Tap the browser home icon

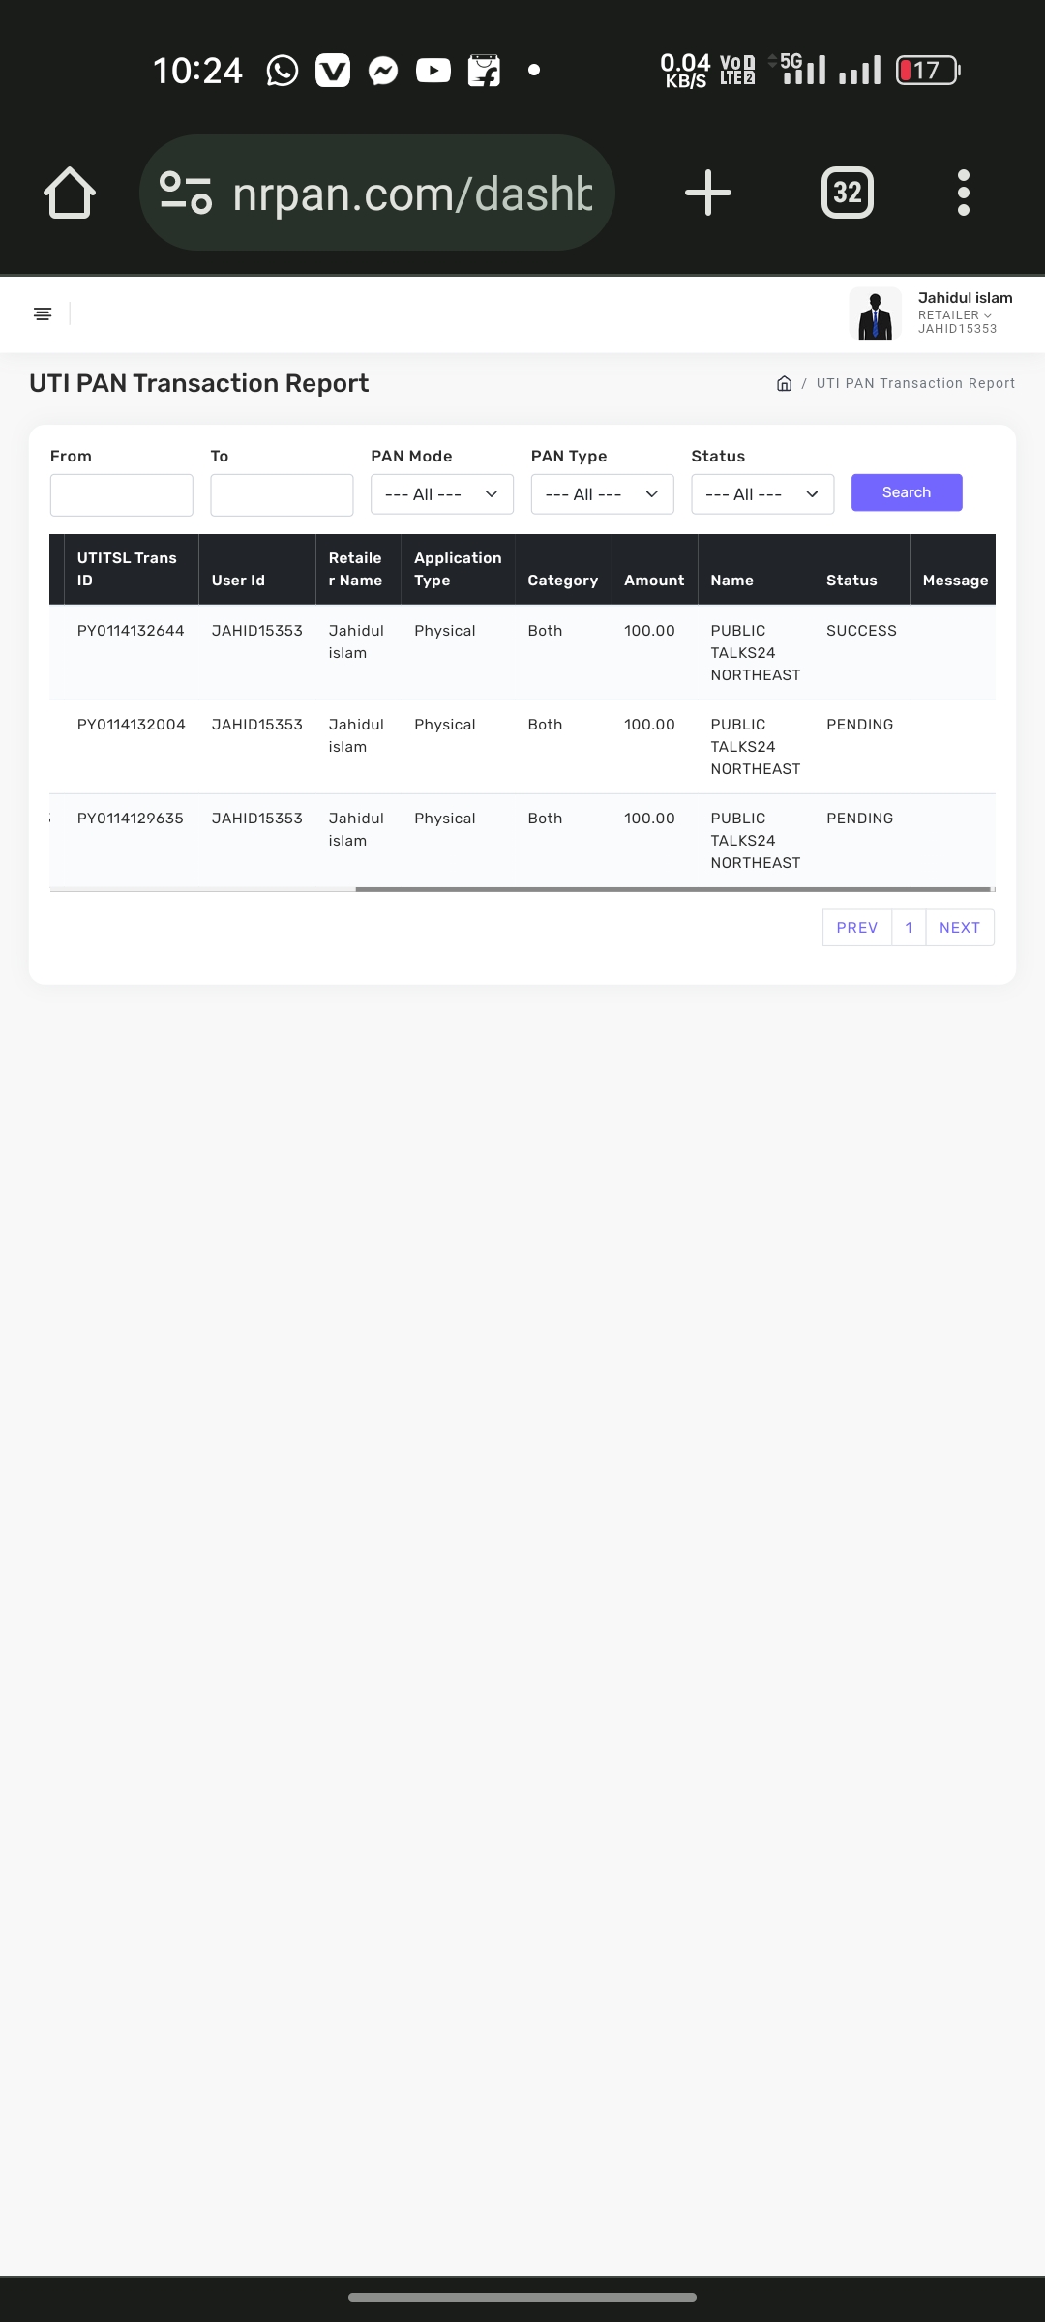[x=70, y=193]
